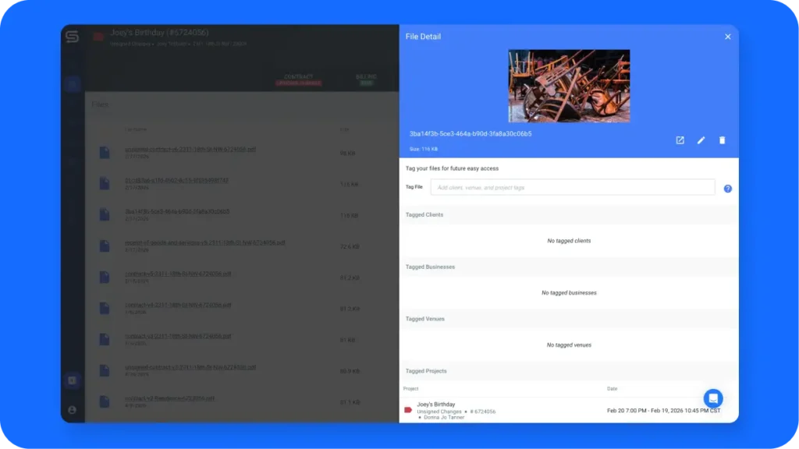Click the red tag beside Joey's Birthday project
Screen dimensions: 799x449
click(407, 409)
